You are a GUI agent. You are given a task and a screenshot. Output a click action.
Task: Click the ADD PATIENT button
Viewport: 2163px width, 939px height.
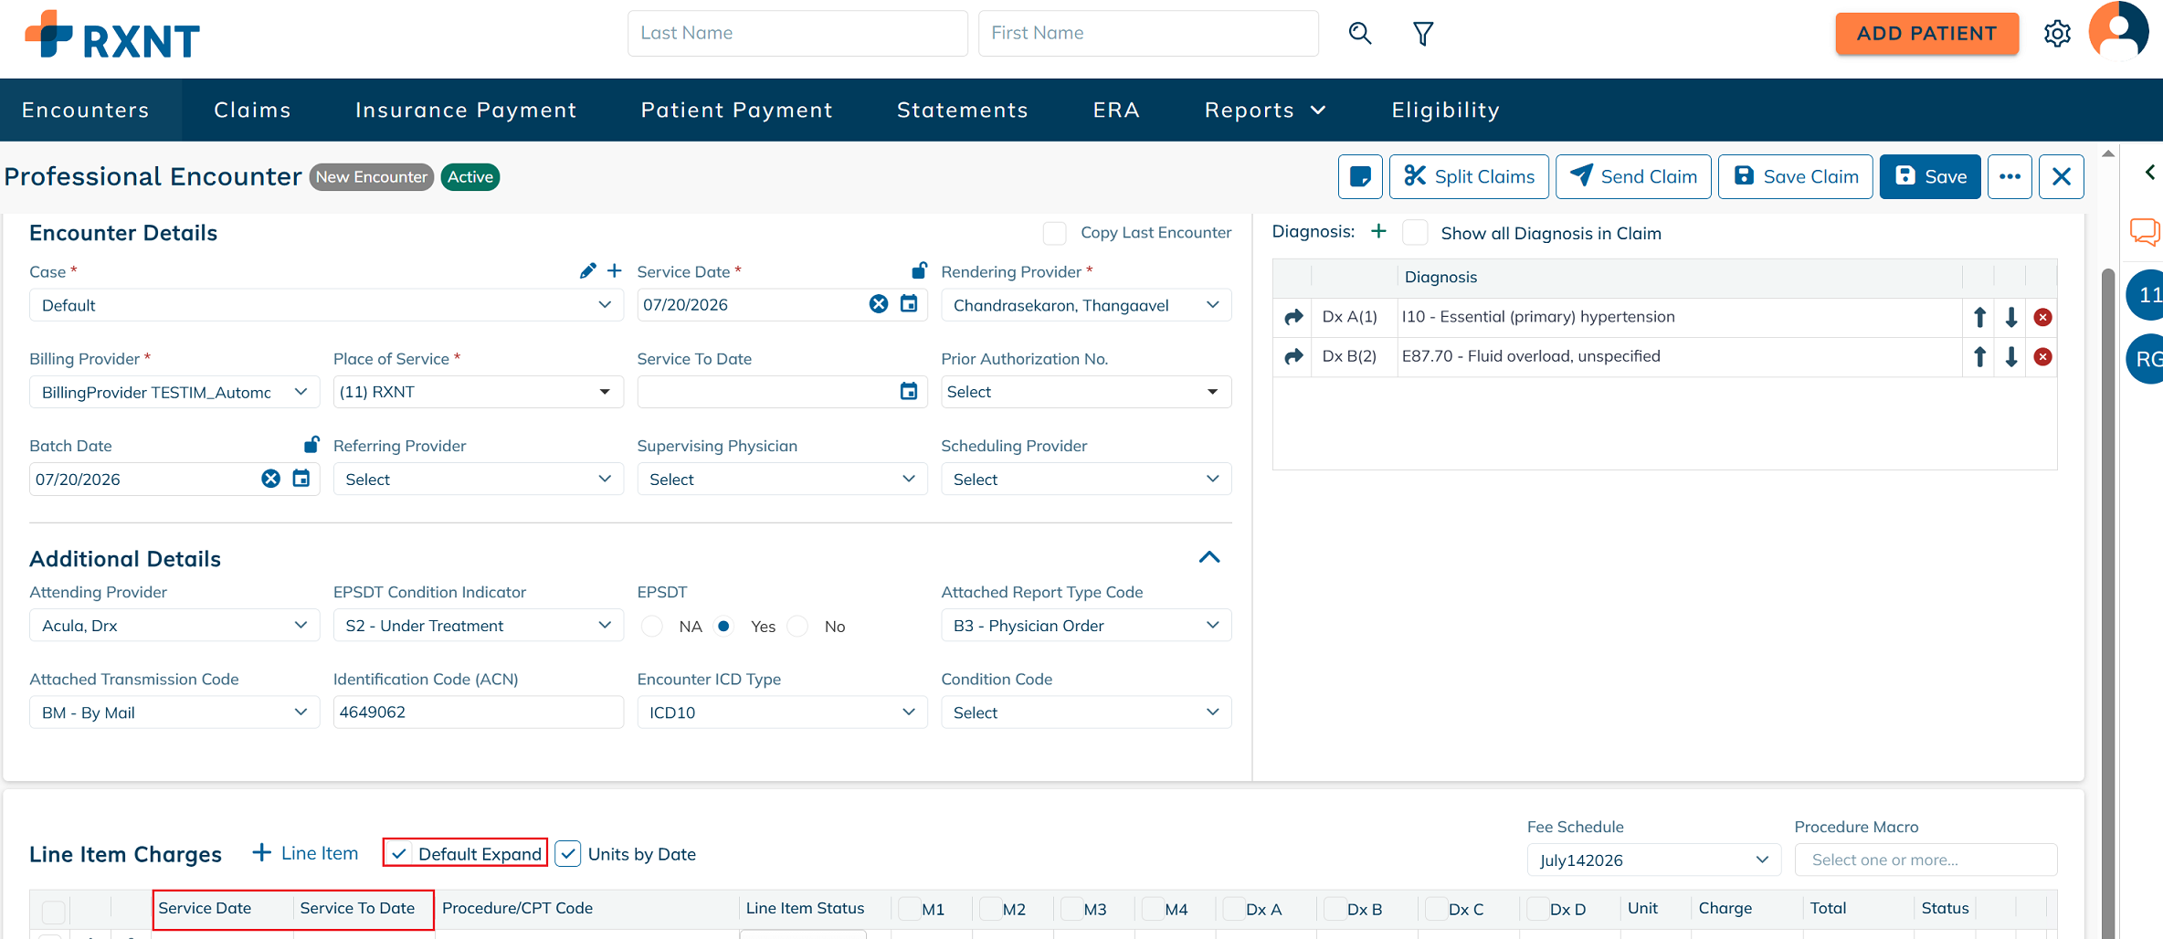coord(1926,34)
